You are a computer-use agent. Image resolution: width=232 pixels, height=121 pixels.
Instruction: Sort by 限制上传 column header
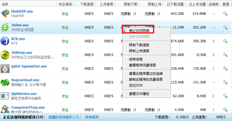[x=155, y=4]
